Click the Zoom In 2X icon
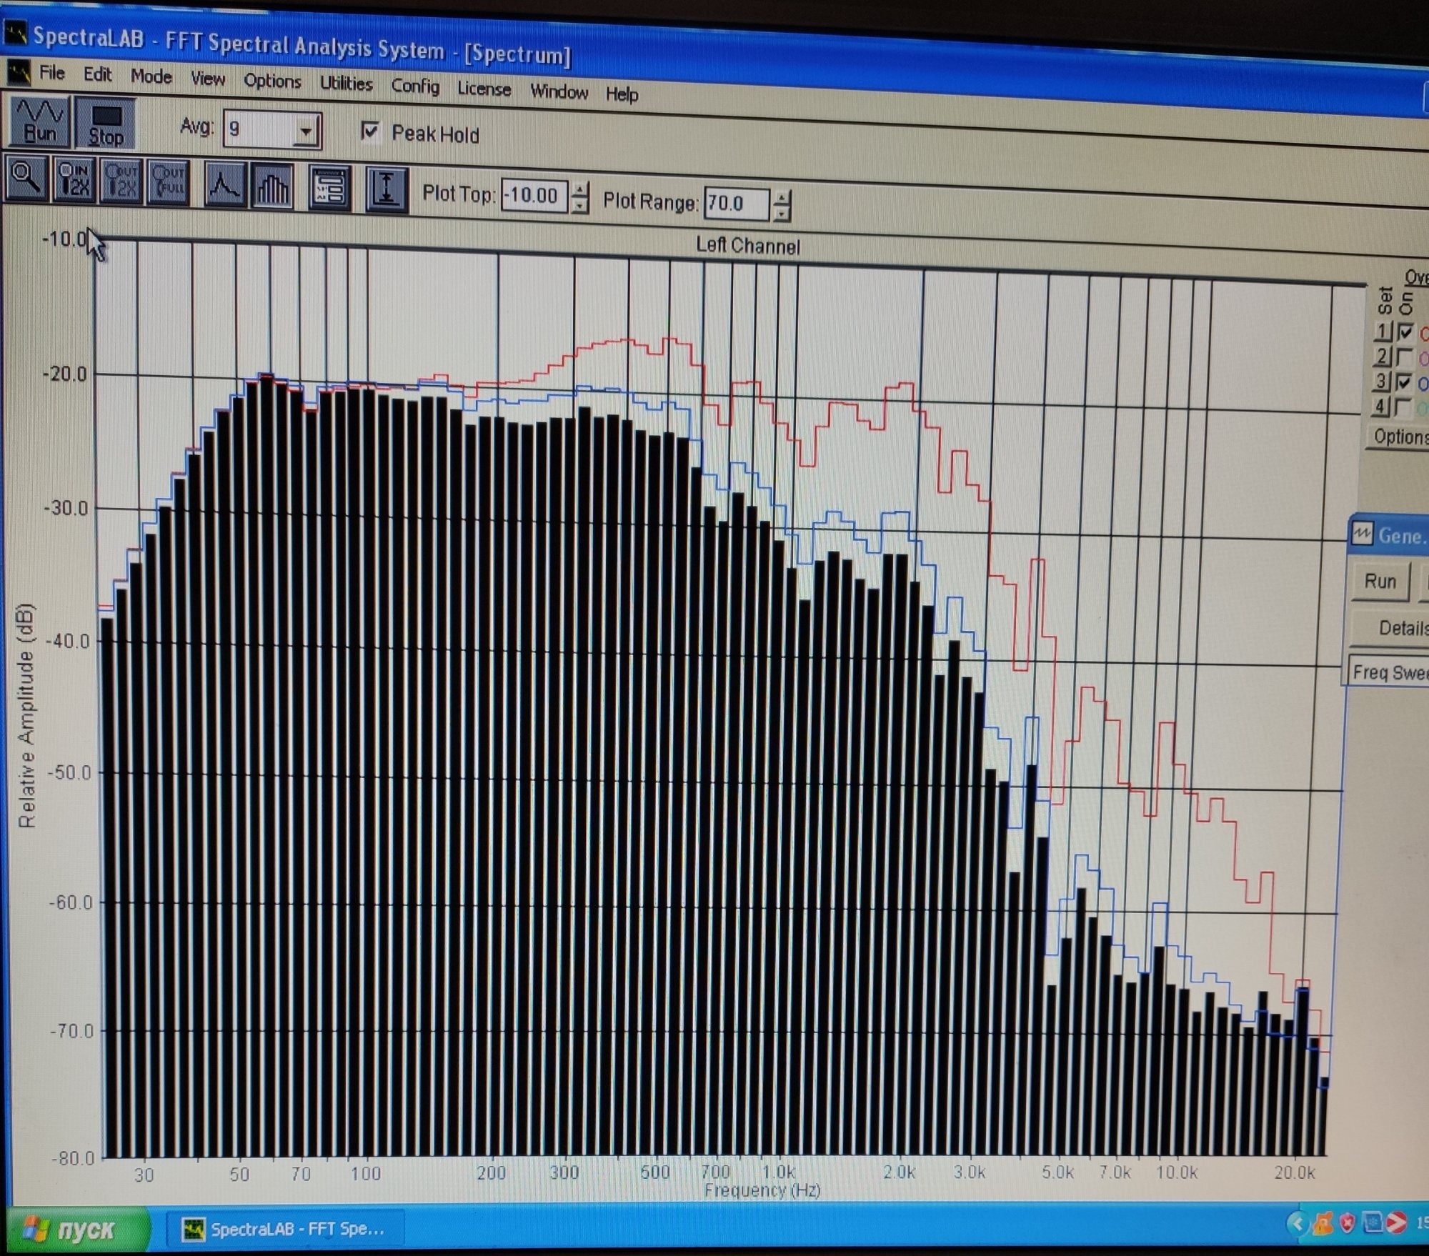Viewport: 1429px width, 1256px height. pyautogui.click(x=74, y=180)
